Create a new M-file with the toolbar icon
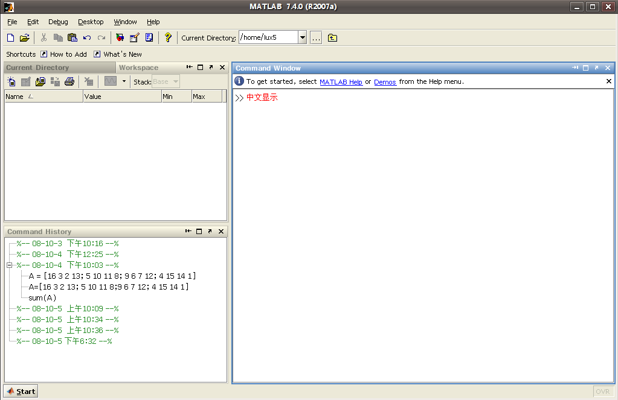 point(11,38)
